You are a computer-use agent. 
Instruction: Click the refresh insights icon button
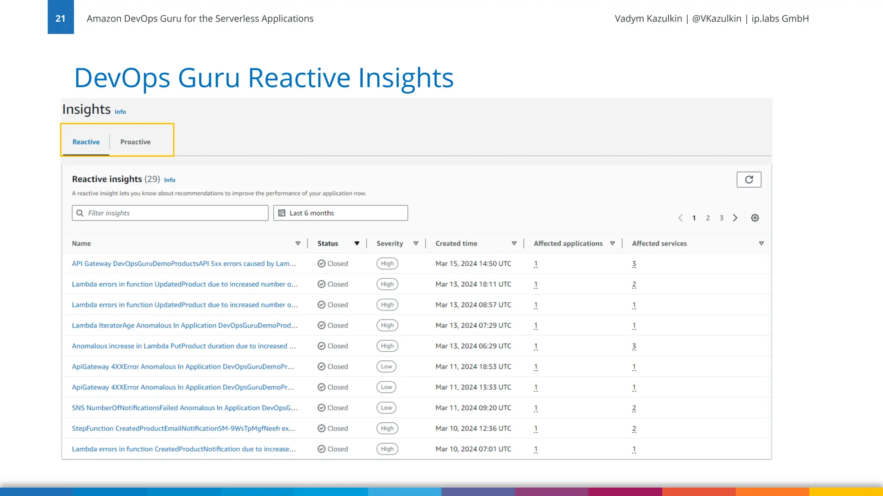(749, 180)
